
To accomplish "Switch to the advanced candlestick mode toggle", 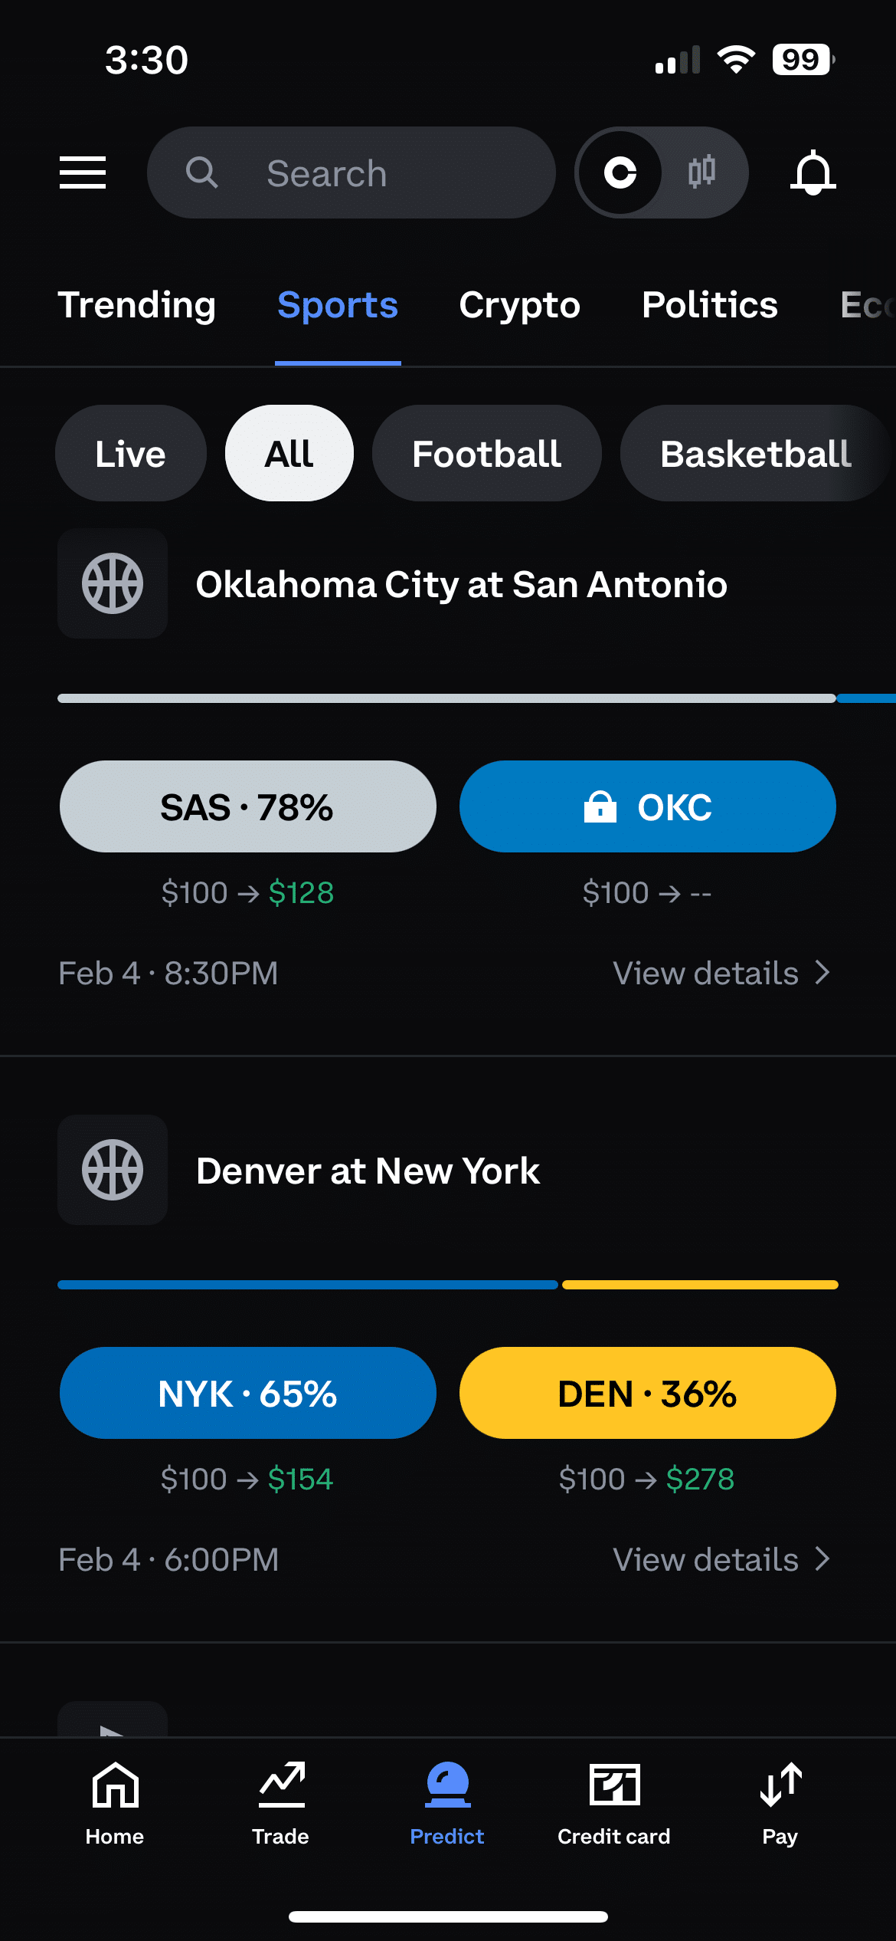I will coord(701,172).
